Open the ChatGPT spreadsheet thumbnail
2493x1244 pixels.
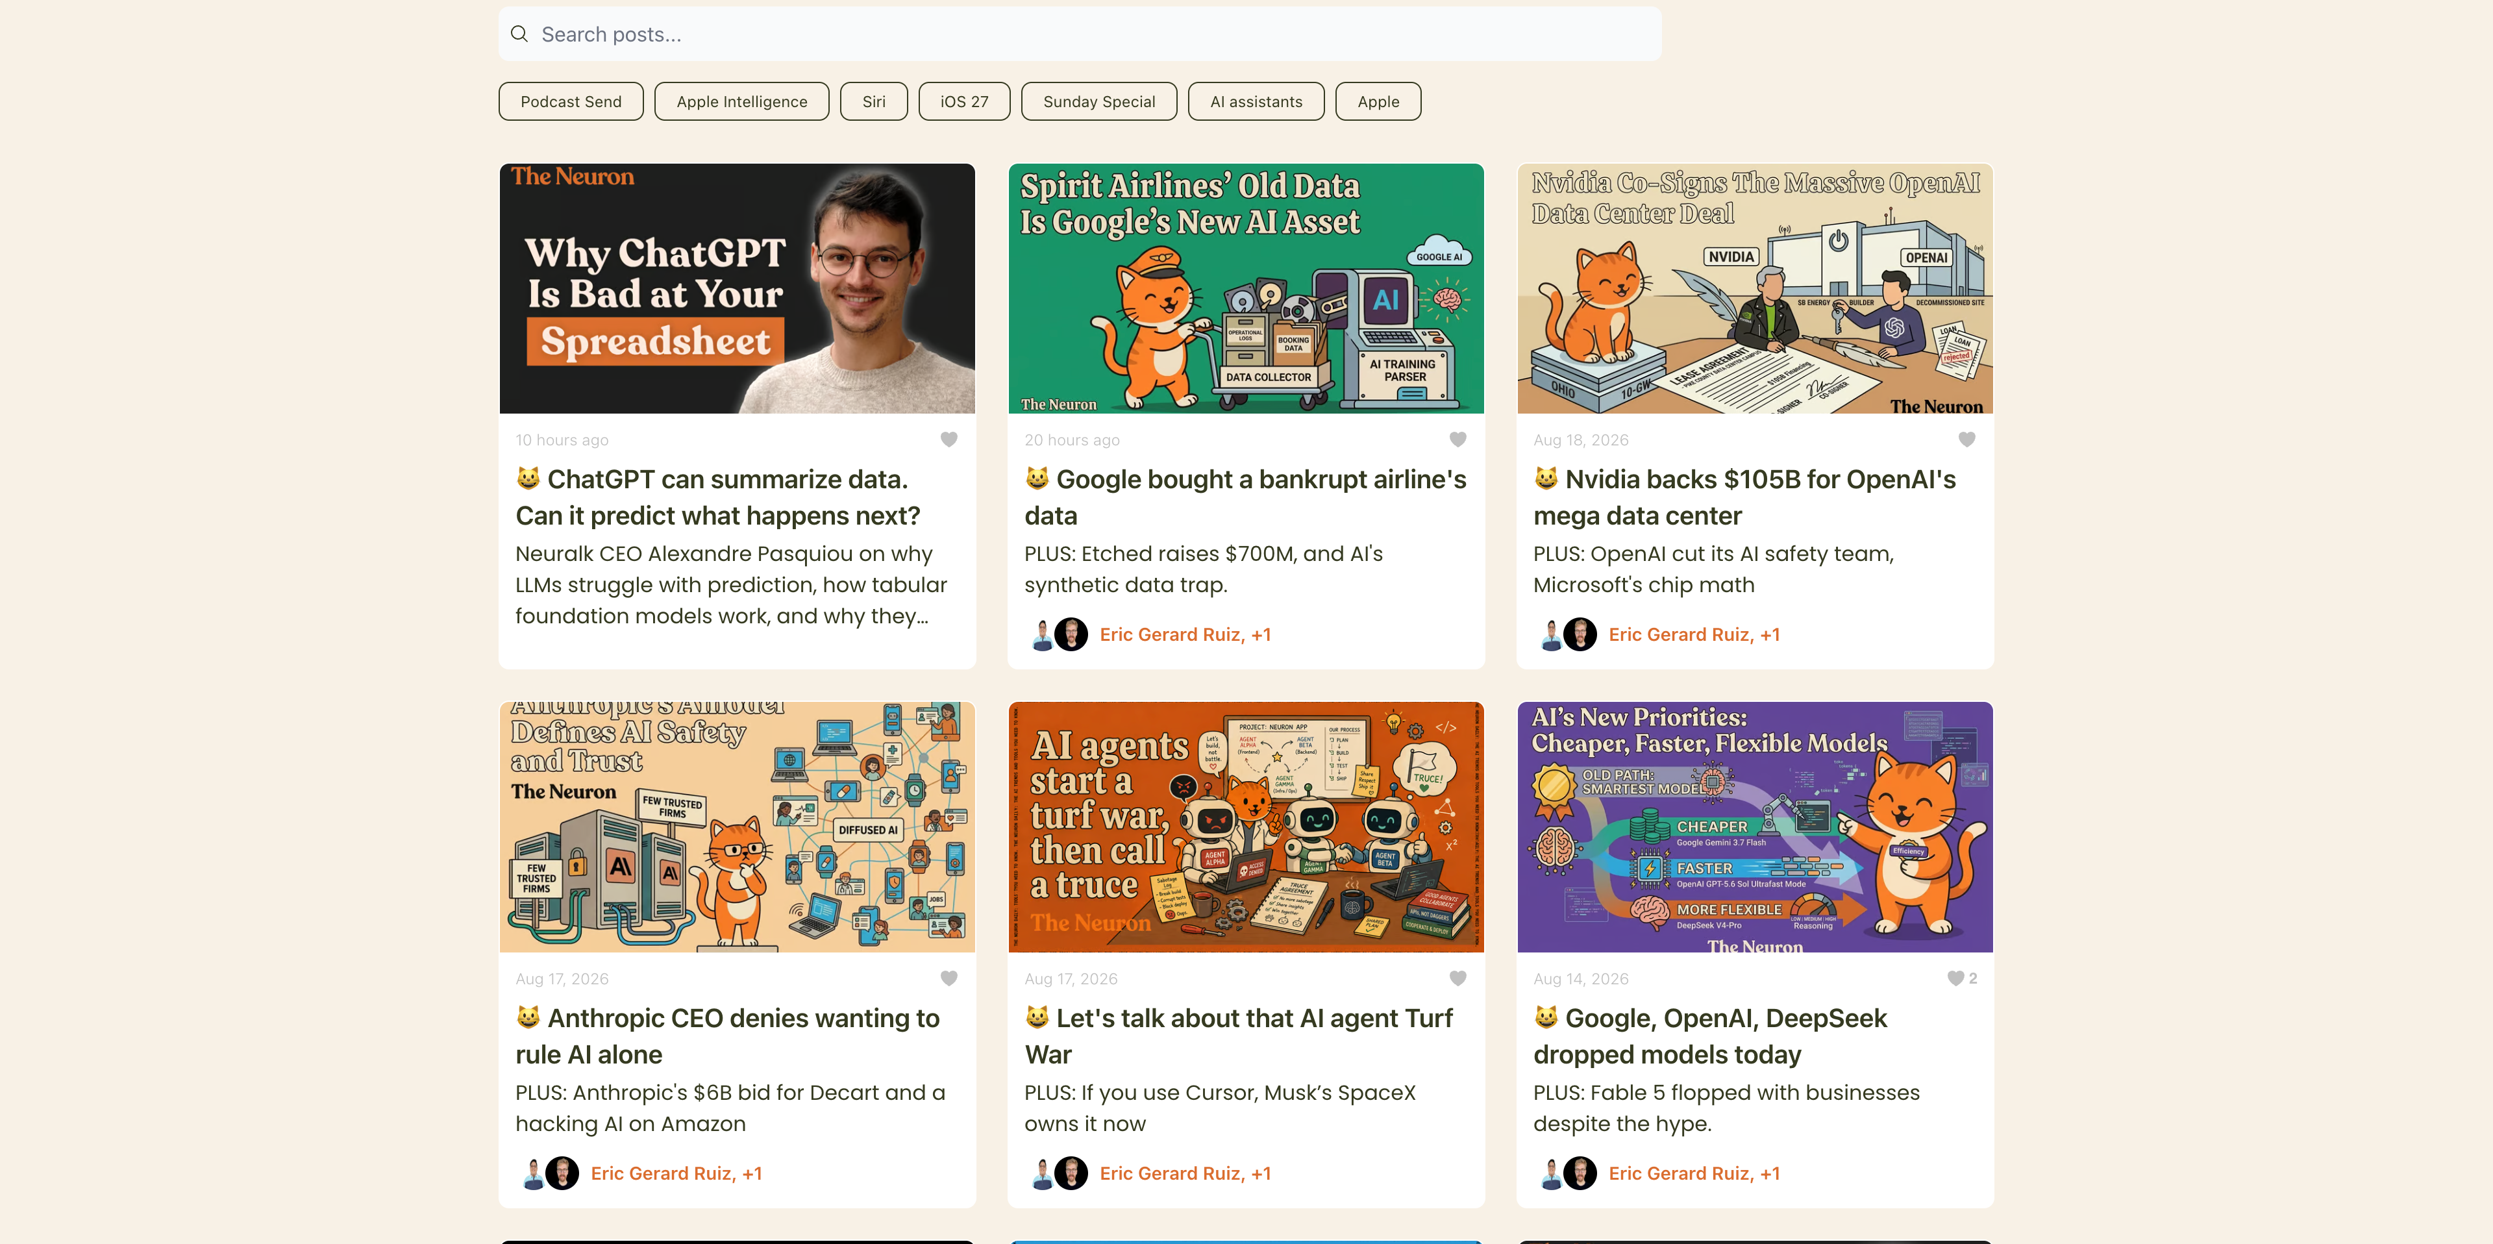click(738, 288)
